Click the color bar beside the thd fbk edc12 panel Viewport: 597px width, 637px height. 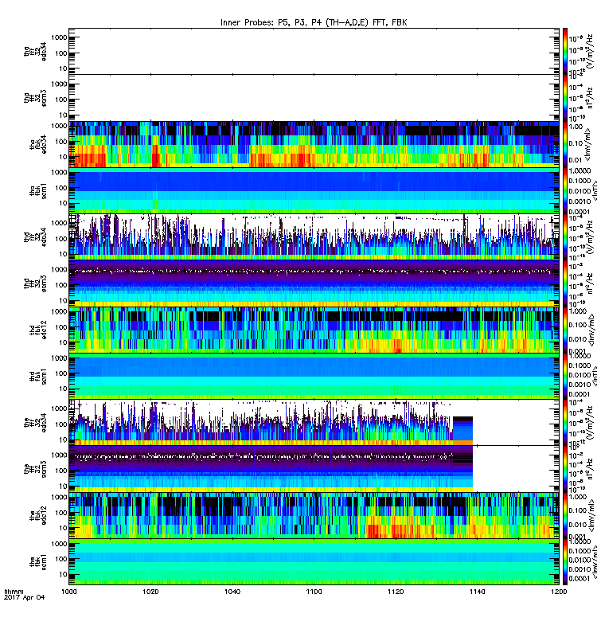coord(565,330)
